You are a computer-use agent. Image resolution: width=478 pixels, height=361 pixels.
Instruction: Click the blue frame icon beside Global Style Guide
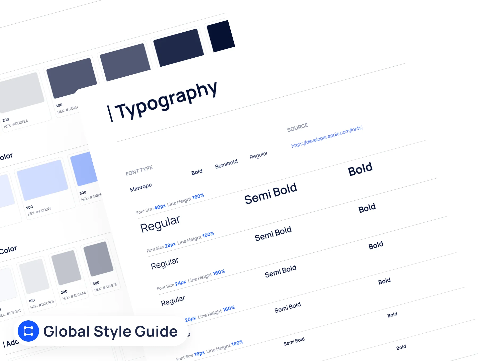[28, 331]
